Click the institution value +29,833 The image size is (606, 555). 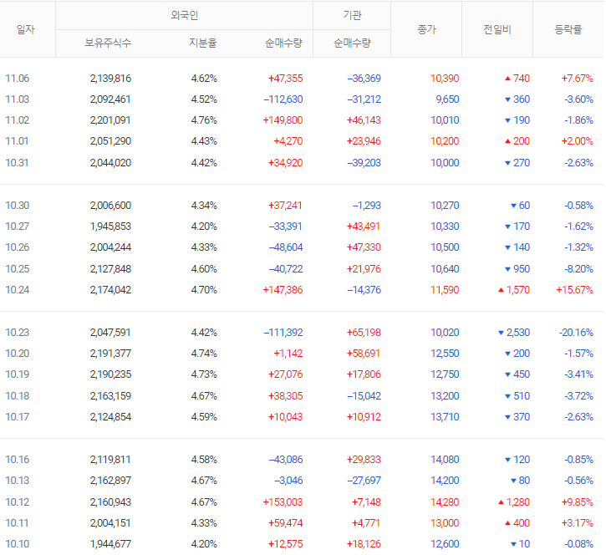pos(364,459)
